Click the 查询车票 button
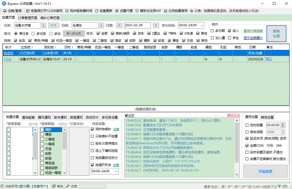The width and height of the screenshot is (292, 189). [276, 33]
